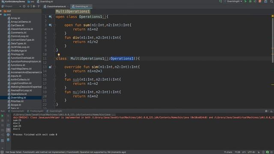Open the Project panel settings gear

click(34, 6)
